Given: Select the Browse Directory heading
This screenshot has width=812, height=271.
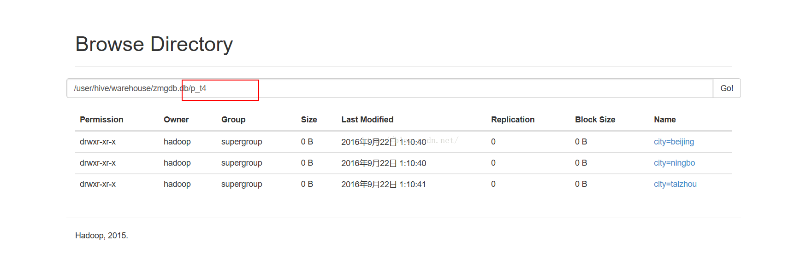Looking at the screenshot, I should pos(154,44).
